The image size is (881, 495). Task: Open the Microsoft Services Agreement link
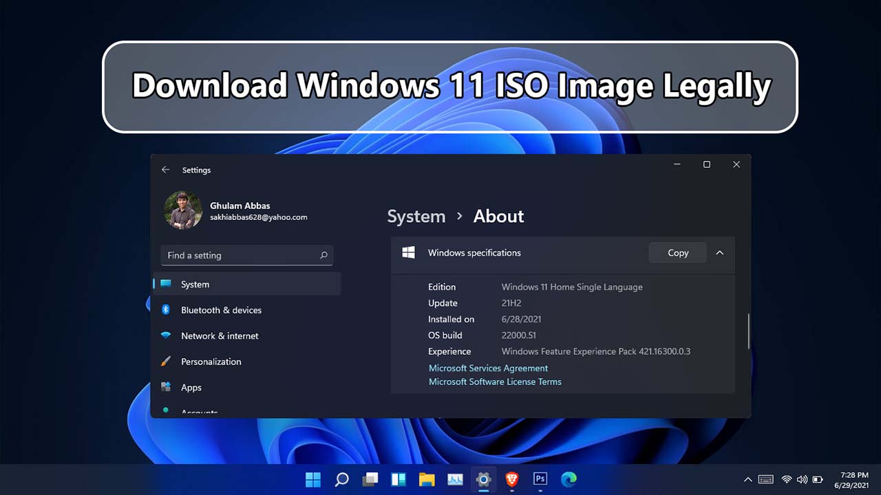point(488,368)
